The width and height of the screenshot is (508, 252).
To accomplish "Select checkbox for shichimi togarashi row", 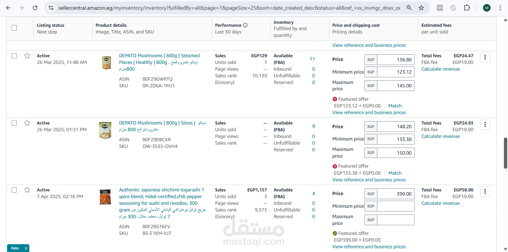I will (14, 190).
